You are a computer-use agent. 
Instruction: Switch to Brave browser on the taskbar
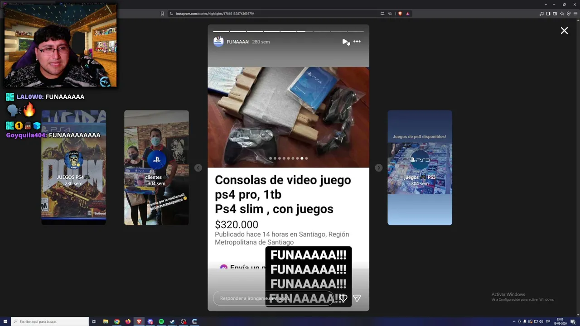coord(139,321)
